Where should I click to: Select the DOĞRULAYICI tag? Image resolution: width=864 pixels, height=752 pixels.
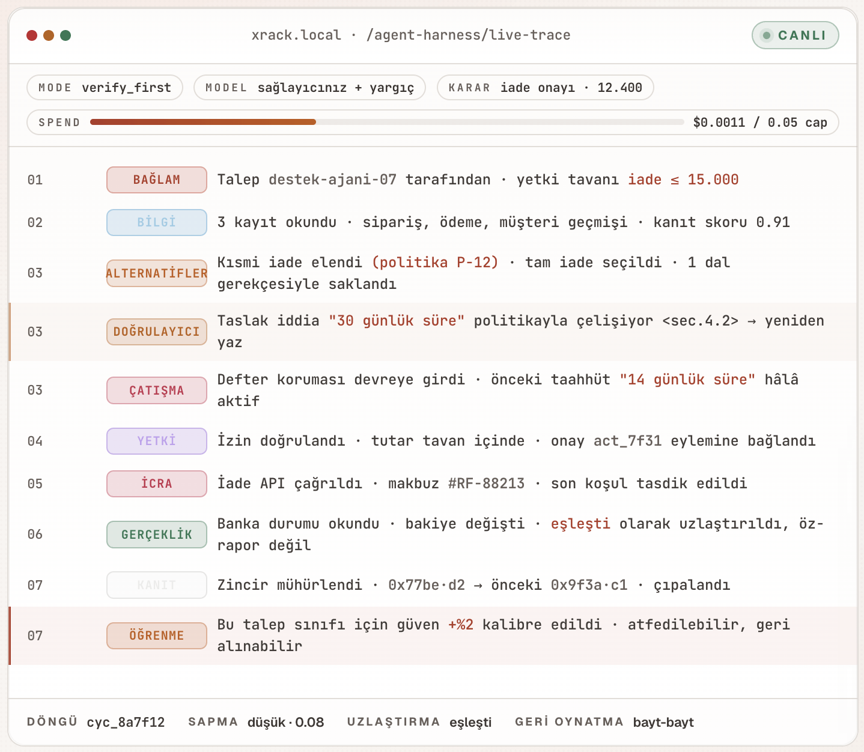click(157, 332)
